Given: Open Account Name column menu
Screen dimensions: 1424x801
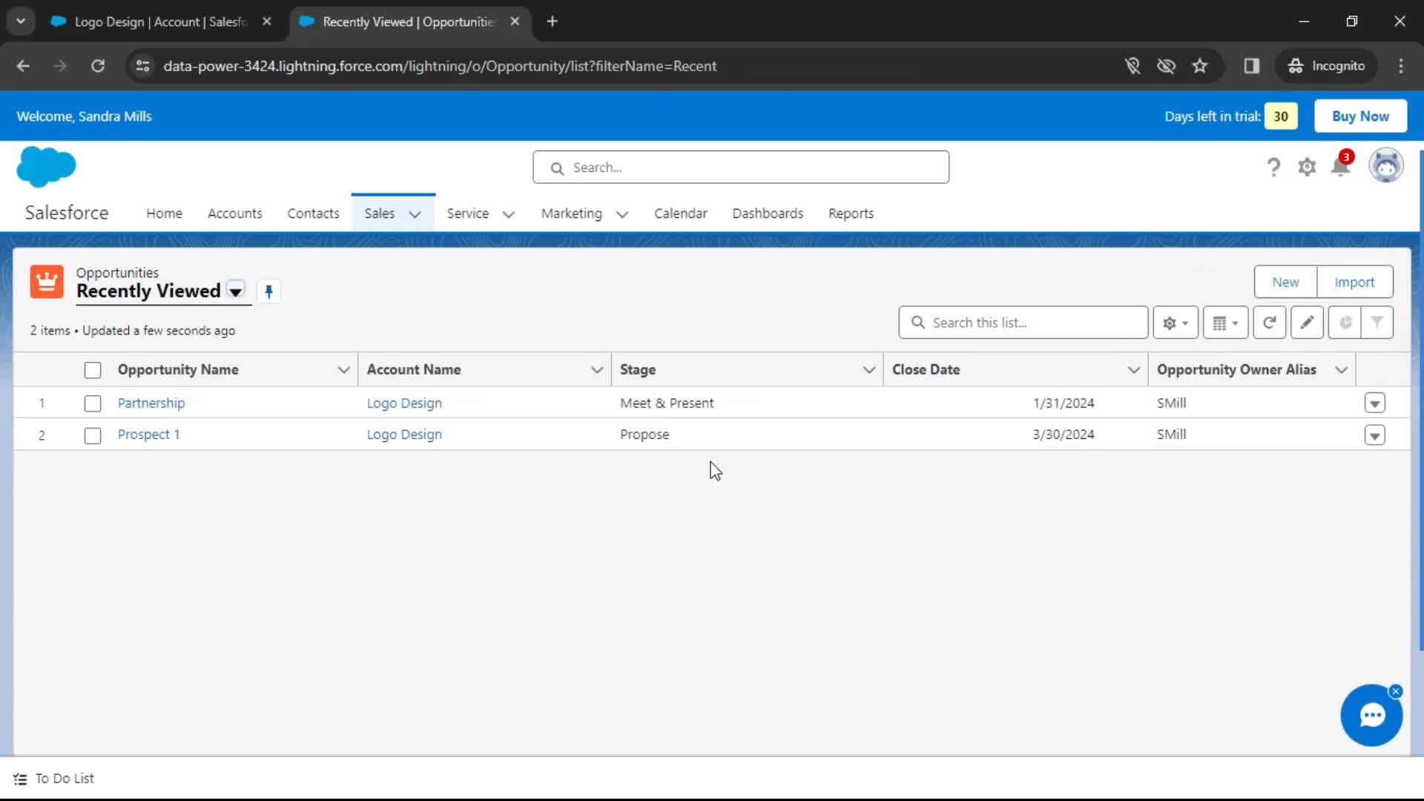Looking at the screenshot, I should pos(596,369).
